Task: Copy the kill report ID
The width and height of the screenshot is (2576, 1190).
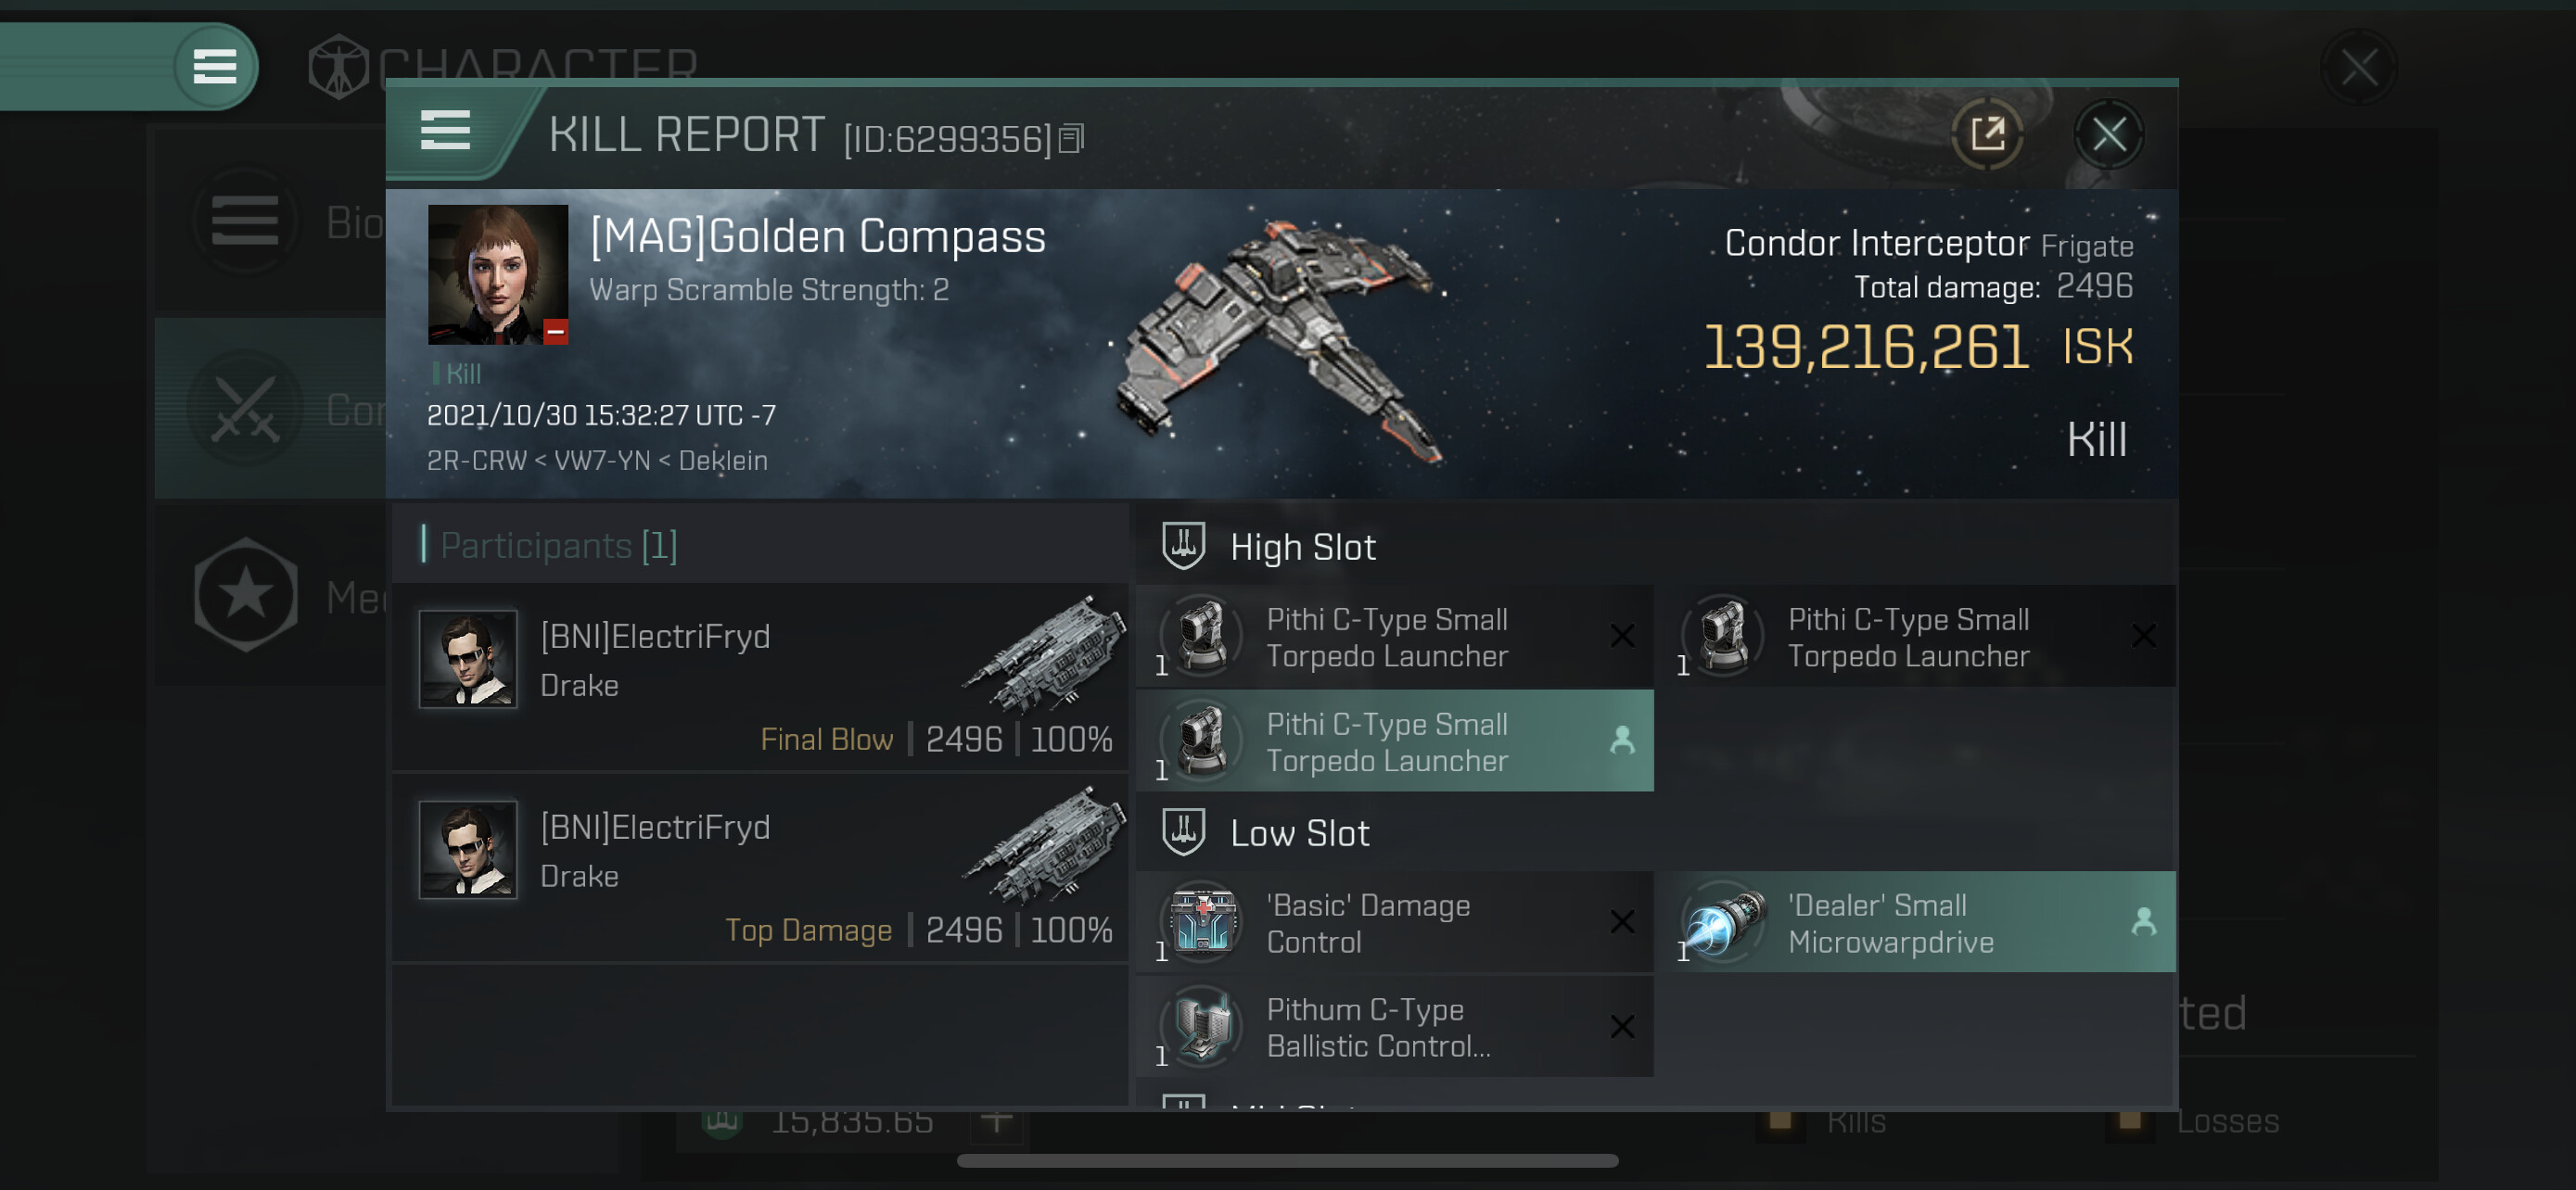Action: (x=1072, y=139)
